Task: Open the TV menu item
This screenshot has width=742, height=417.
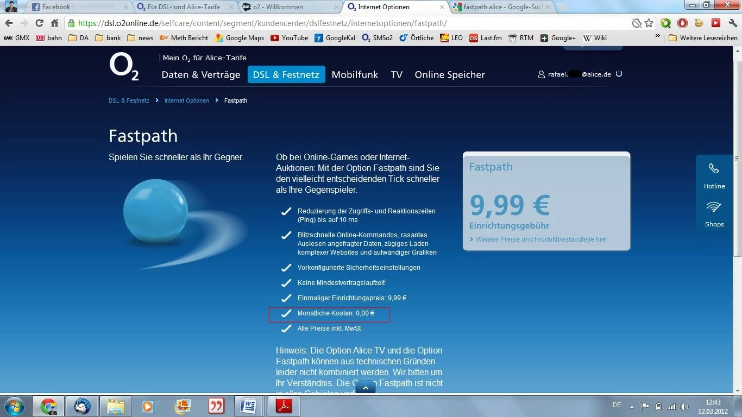Action: tap(397, 74)
